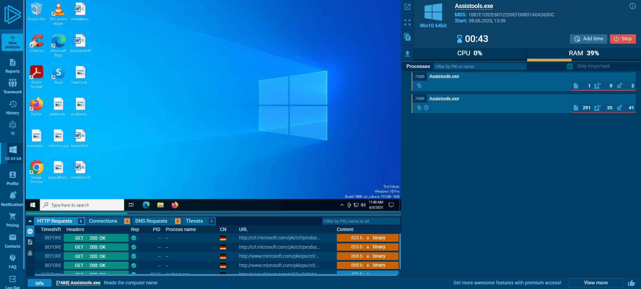Select the Windows 10 64 bit sidebar item

pyautogui.click(x=13, y=153)
